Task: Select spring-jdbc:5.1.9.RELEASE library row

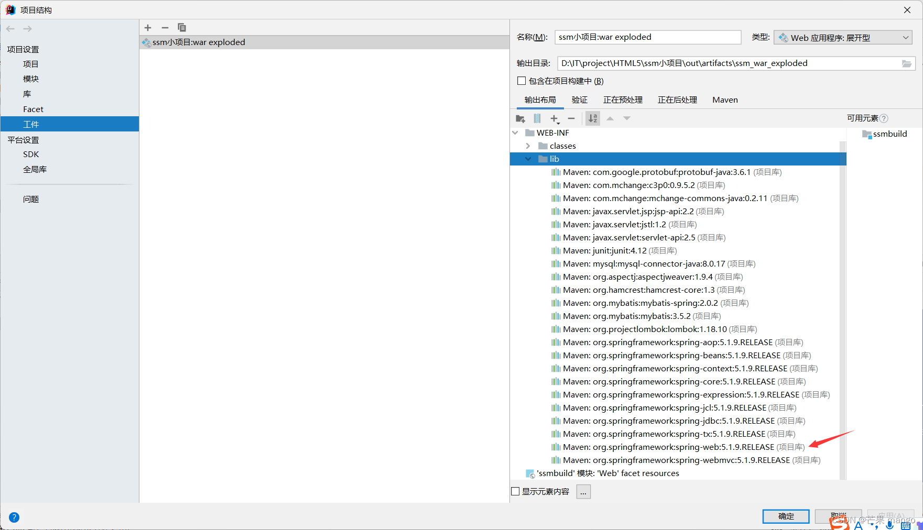Action: pyautogui.click(x=678, y=421)
